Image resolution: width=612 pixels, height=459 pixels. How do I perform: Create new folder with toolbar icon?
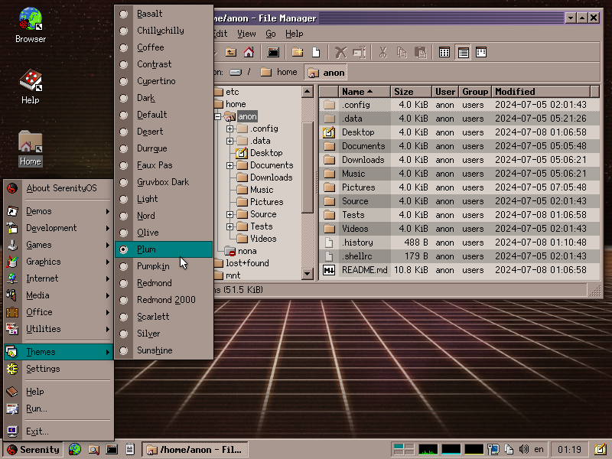(x=298, y=52)
